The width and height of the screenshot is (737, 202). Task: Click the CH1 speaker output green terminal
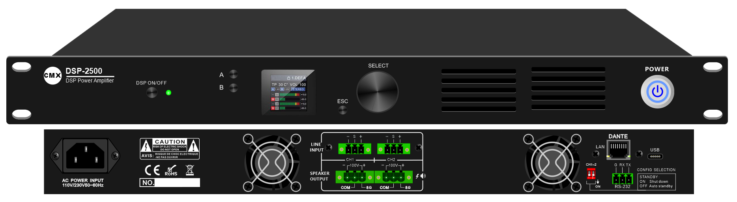[x=354, y=177]
